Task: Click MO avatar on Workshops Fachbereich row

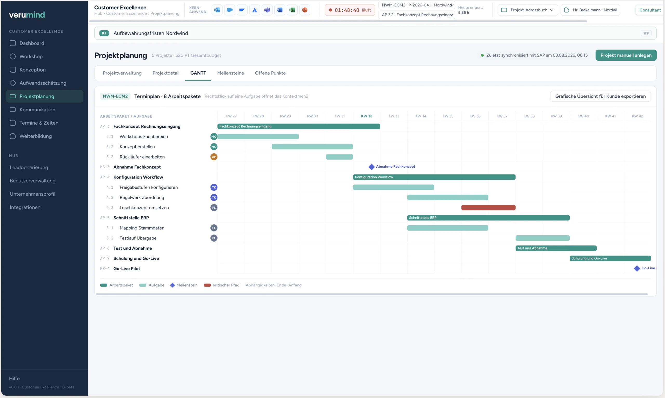Action: [214, 136]
